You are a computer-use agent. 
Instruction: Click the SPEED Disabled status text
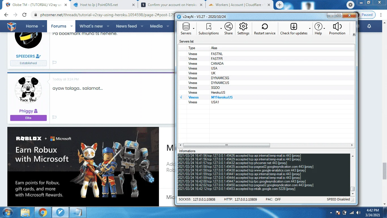pos(338,199)
